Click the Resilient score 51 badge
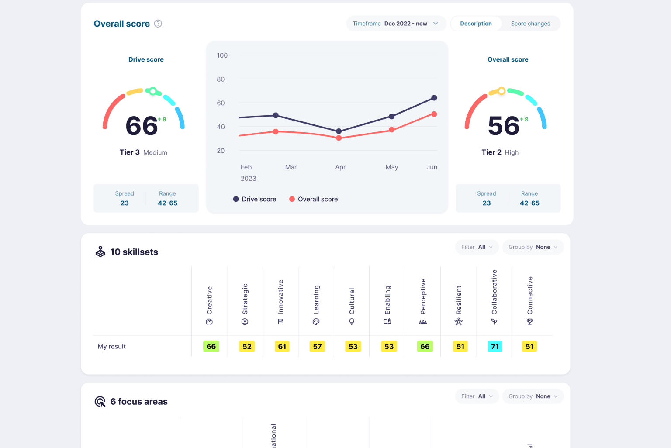This screenshot has height=448, width=671. click(x=460, y=346)
